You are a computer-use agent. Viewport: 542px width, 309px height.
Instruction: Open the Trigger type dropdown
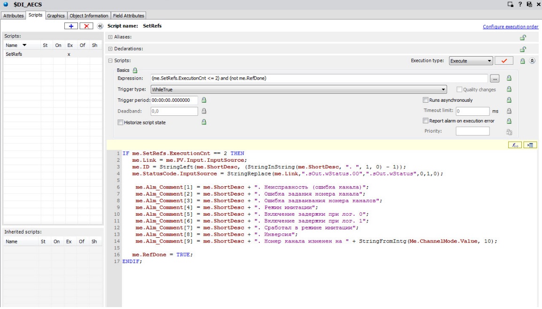pos(298,89)
